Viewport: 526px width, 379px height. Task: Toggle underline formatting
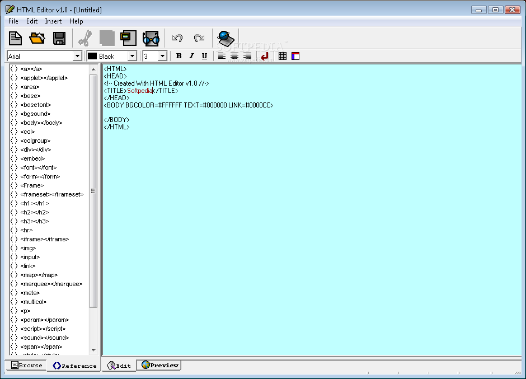click(x=204, y=56)
